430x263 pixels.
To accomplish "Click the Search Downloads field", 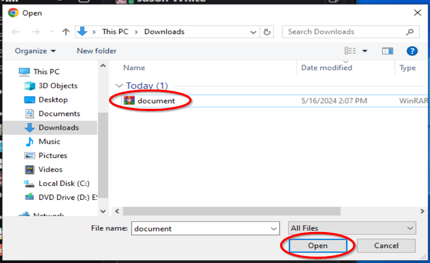I will pos(341,32).
